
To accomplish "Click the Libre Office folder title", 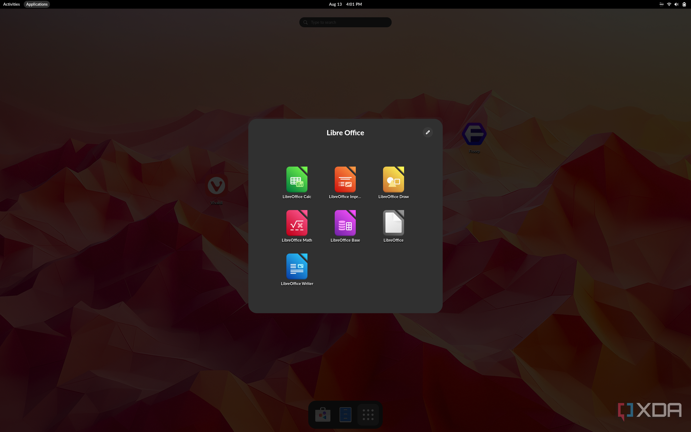I will tap(345, 133).
